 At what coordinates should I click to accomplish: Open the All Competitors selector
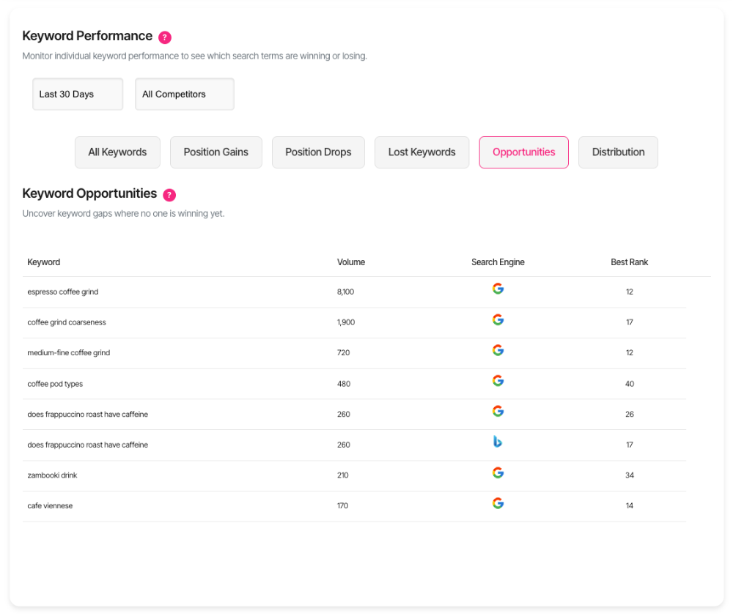click(184, 94)
